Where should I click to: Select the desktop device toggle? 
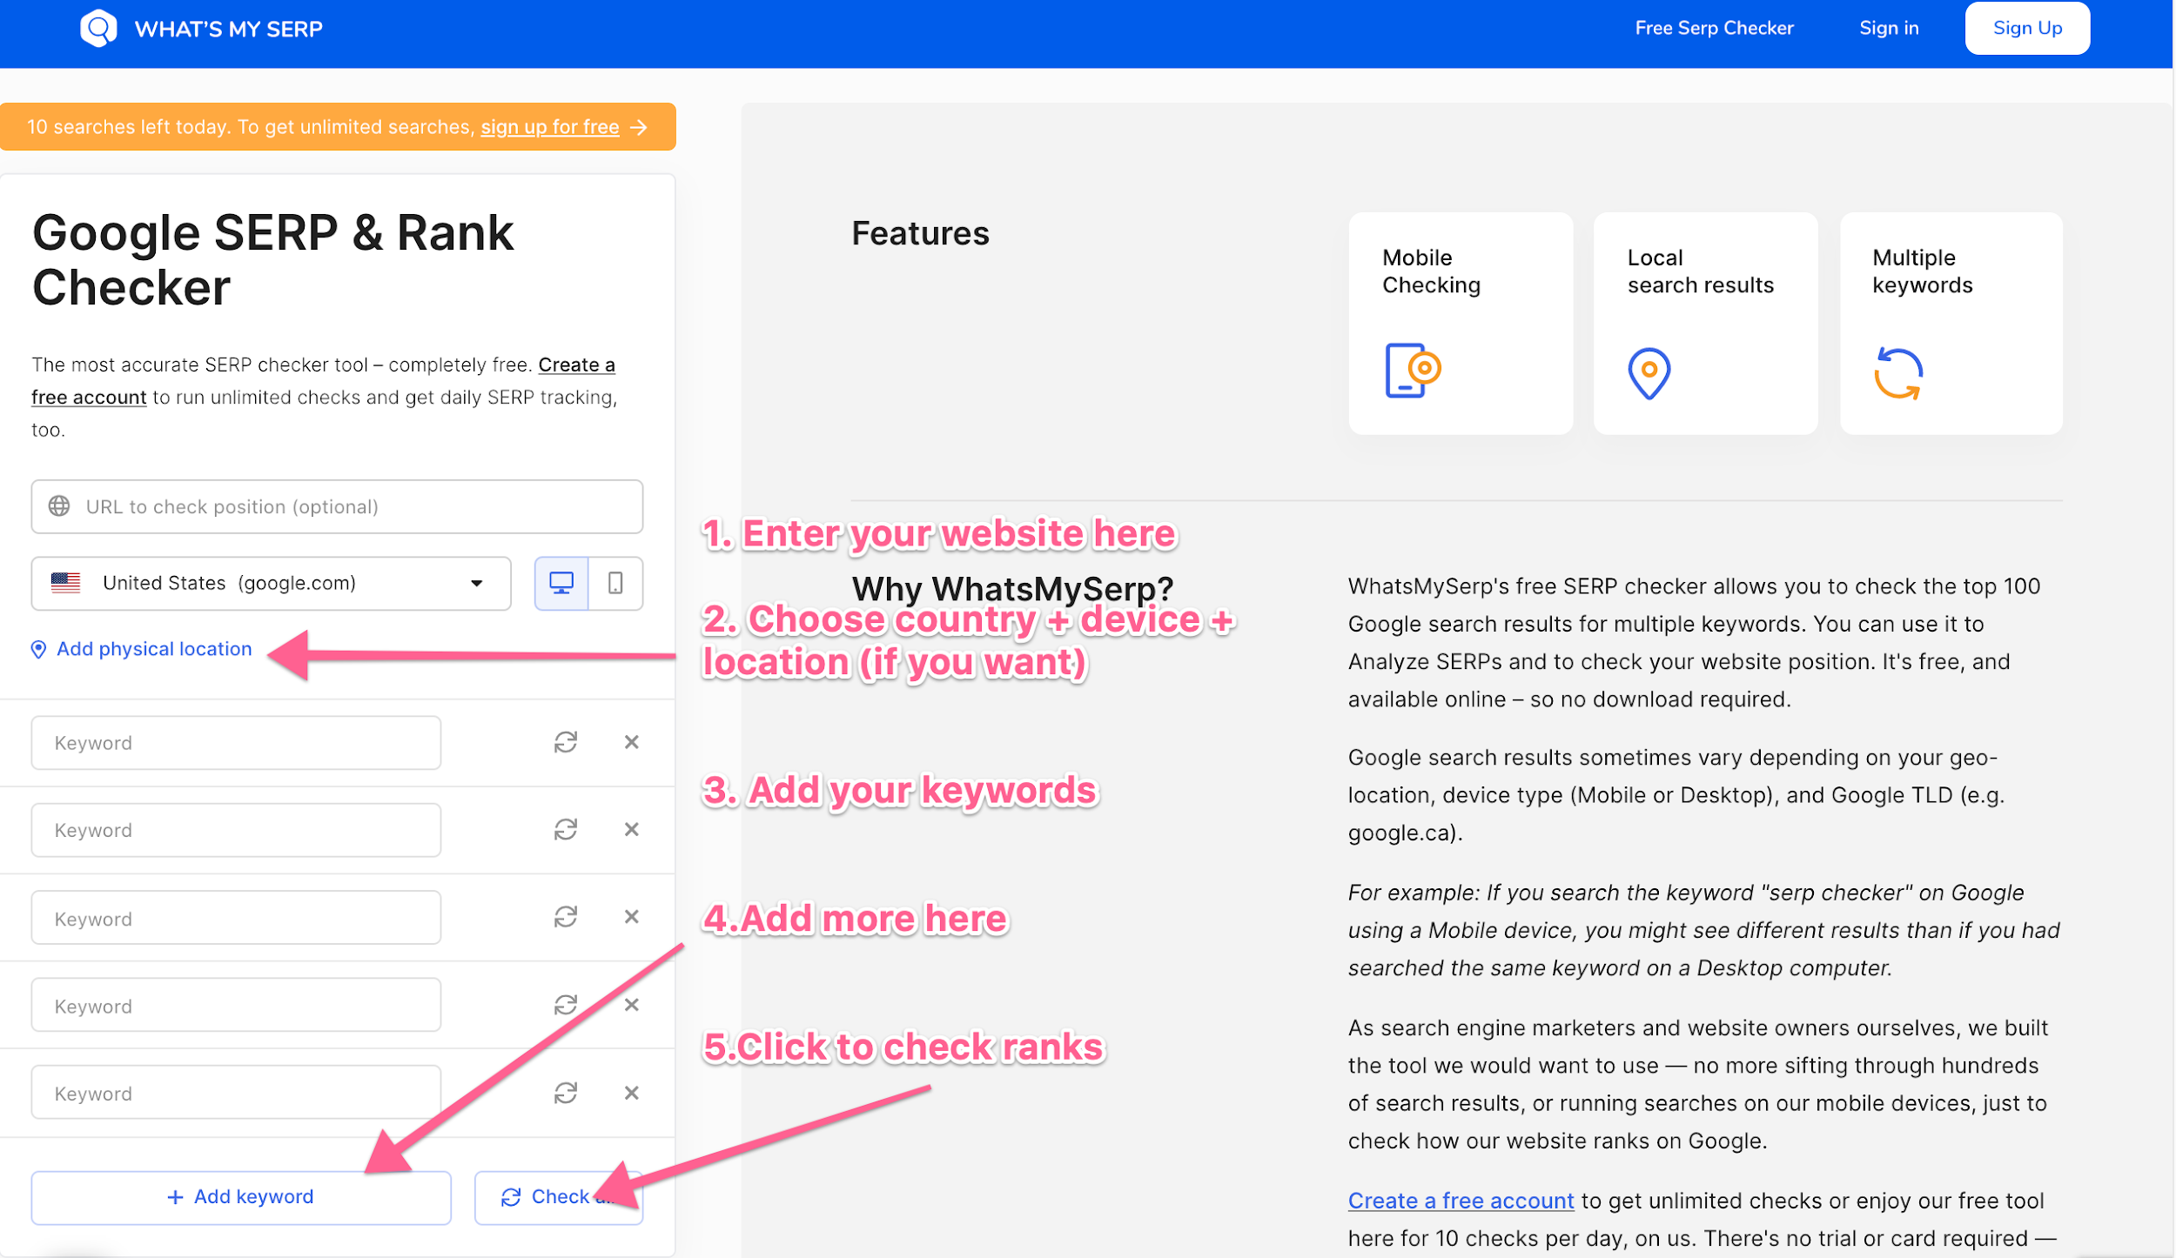(561, 583)
